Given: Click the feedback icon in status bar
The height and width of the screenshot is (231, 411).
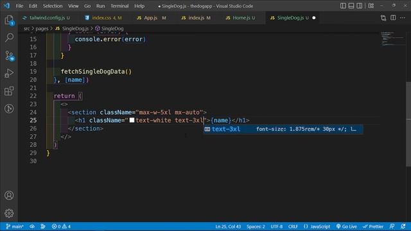Looking at the screenshot, I should 392,227.
